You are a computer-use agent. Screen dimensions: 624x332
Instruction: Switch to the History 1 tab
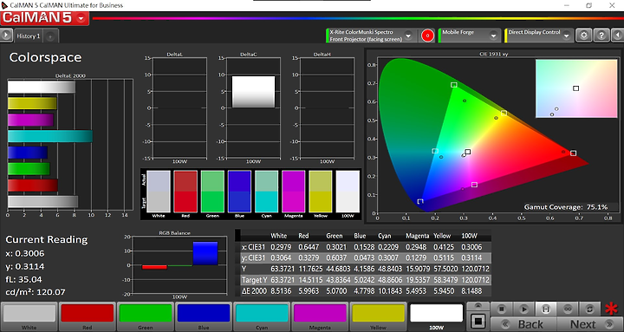[29, 36]
